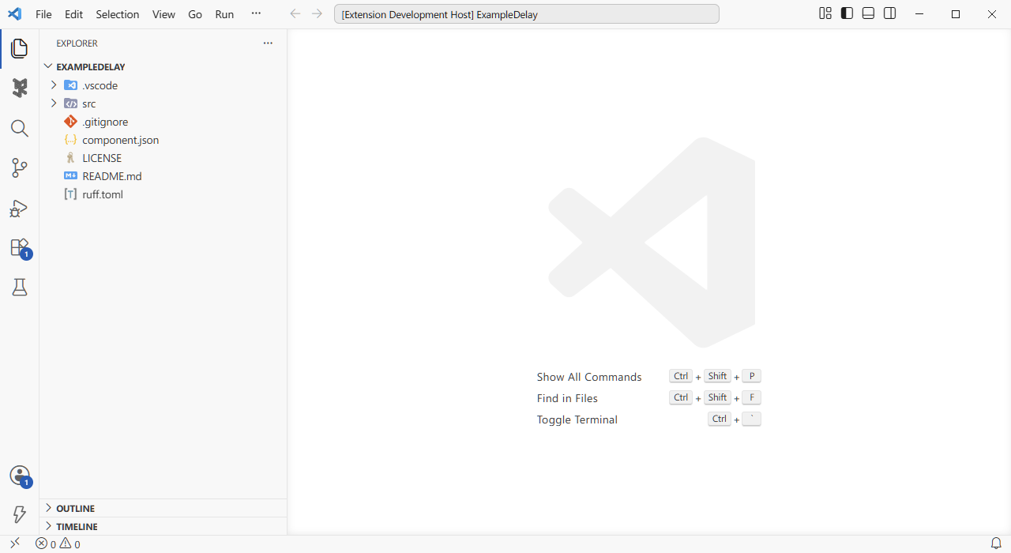Viewport: 1011px width, 553px height.
Task: Open the LICENSE file
Action: coord(163,158)
